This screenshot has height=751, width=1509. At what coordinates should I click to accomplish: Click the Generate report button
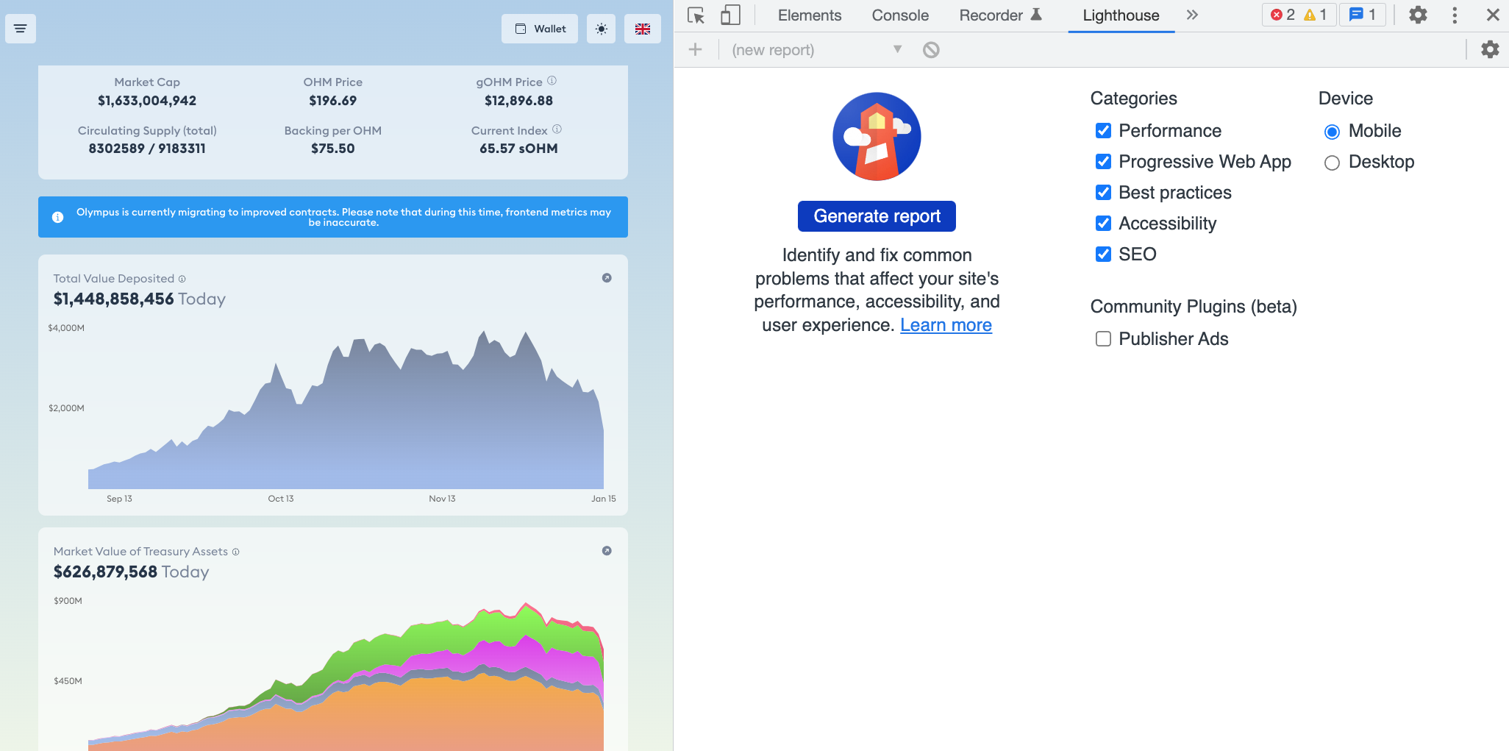(876, 216)
